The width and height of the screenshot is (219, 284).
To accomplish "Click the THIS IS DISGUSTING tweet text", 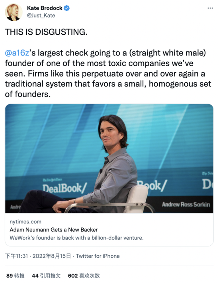I will click(46, 32).
